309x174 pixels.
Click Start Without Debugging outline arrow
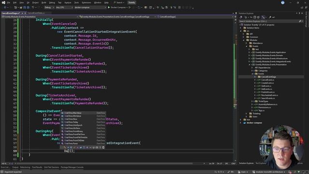129,8
